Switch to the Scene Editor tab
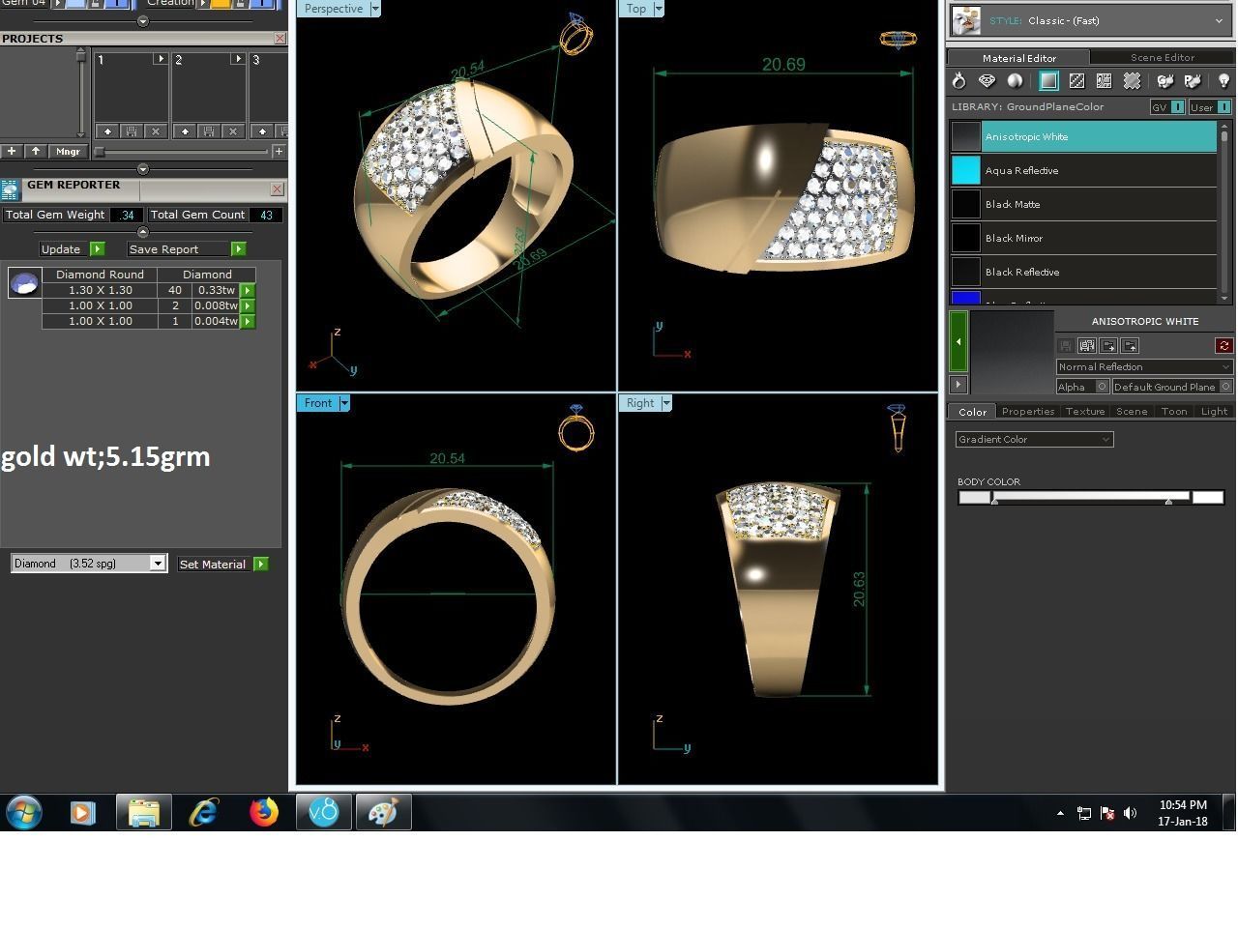Viewport: 1238px width, 928px height. pos(1162,57)
